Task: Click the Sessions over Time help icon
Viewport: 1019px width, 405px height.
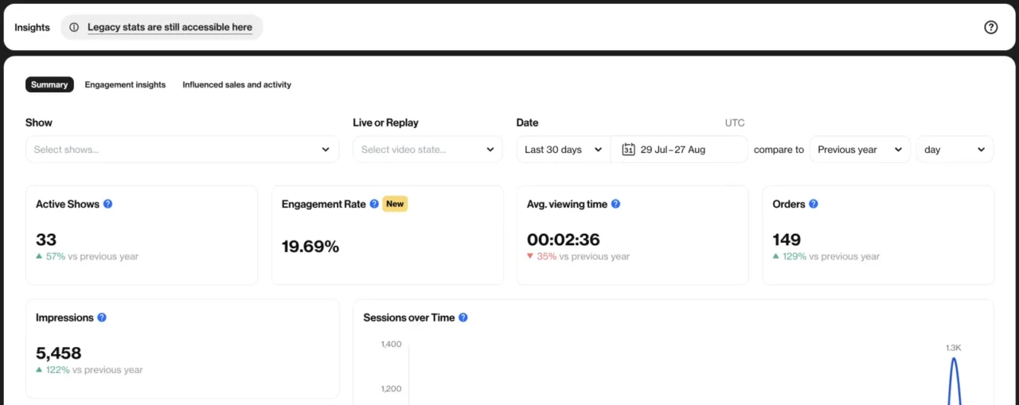Action: (463, 317)
